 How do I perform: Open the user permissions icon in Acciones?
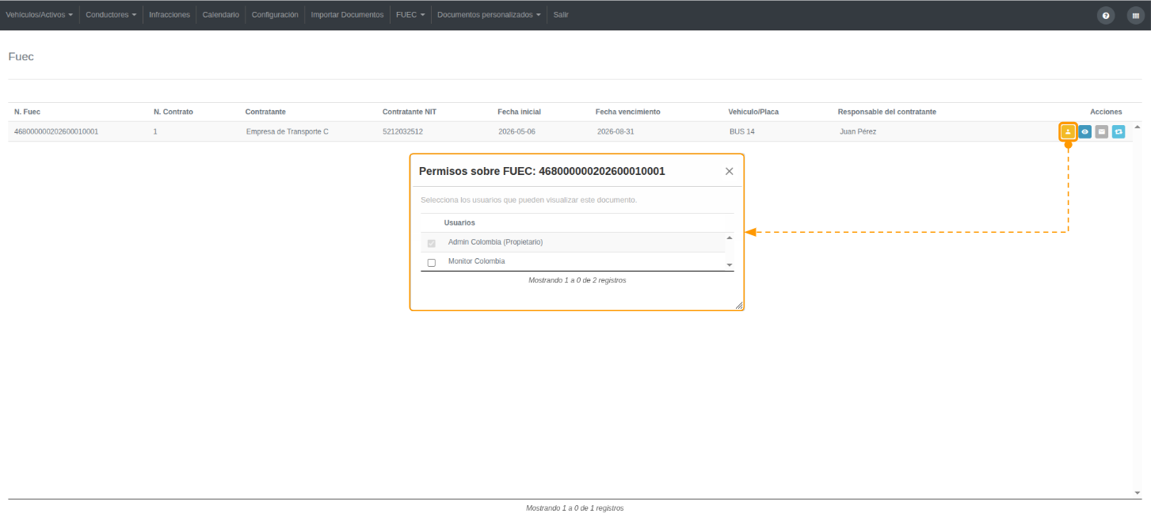point(1068,131)
